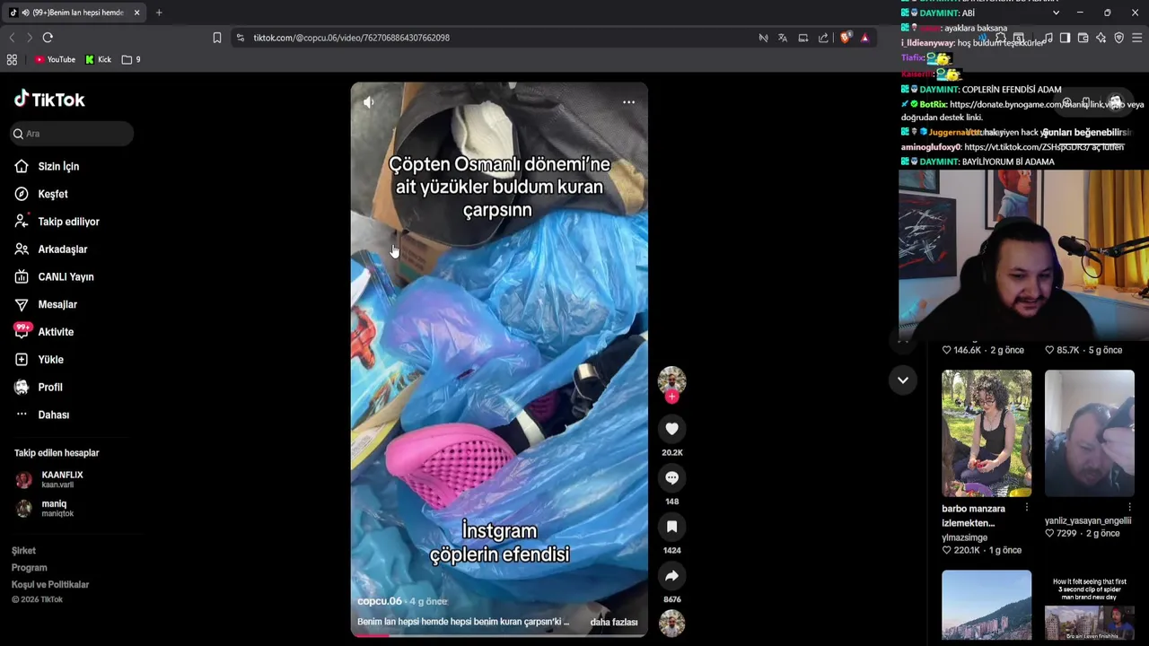Click the TikTok logo

click(x=49, y=99)
